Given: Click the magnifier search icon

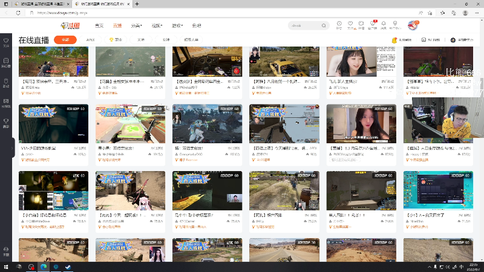Looking at the screenshot, I should click(324, 25).
